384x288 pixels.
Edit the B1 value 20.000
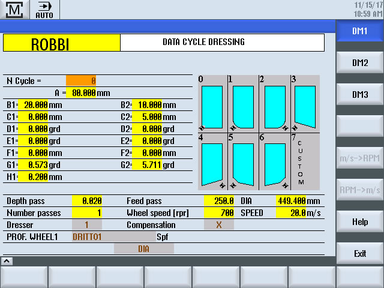pos(33,105)
